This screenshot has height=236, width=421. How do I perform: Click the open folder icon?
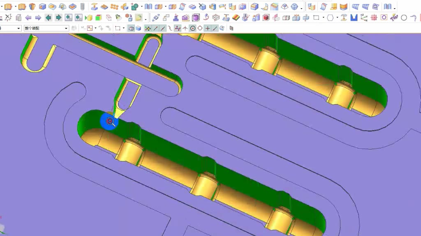pos(139,18)
